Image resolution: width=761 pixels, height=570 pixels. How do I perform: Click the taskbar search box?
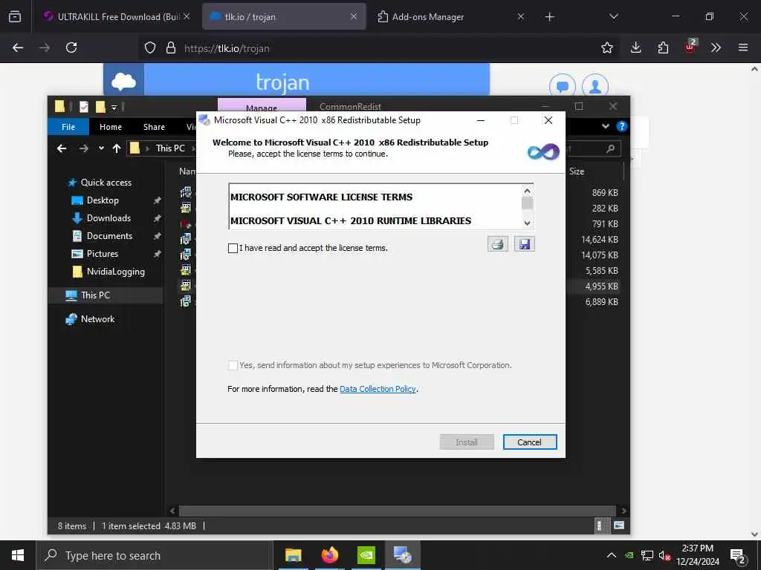155,555
